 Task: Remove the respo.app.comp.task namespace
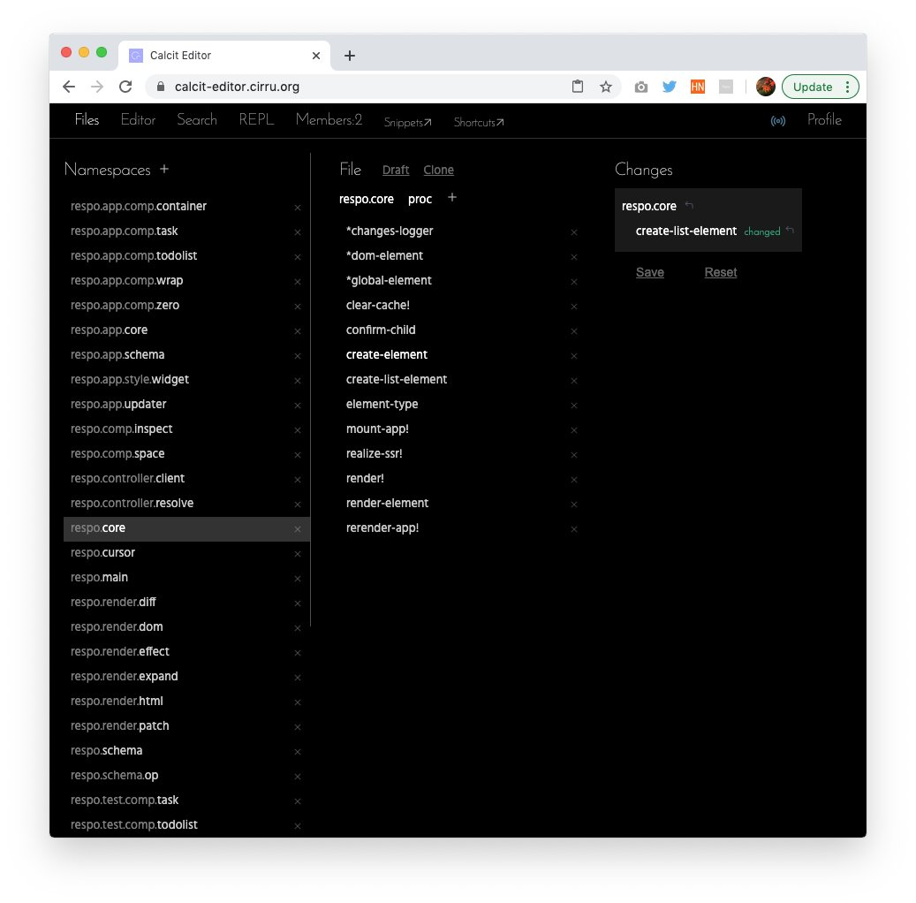298,232
